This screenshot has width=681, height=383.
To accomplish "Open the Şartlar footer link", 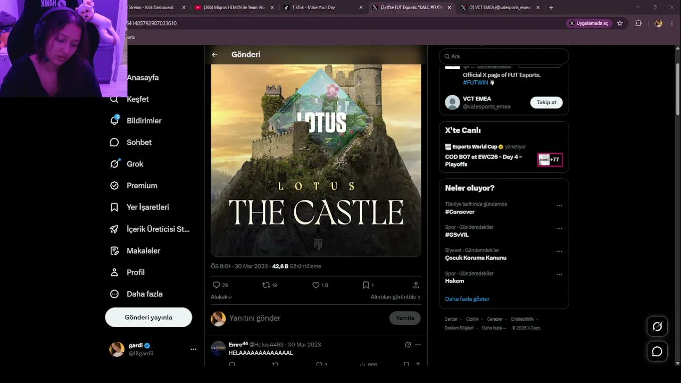I will (x=451, y=319).
